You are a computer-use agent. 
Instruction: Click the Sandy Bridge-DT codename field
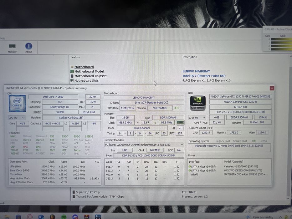point(60,107)
